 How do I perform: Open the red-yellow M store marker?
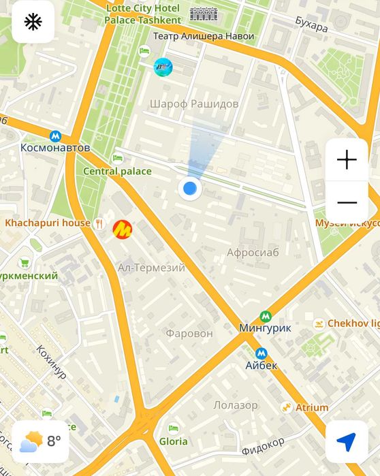point(123,229)
